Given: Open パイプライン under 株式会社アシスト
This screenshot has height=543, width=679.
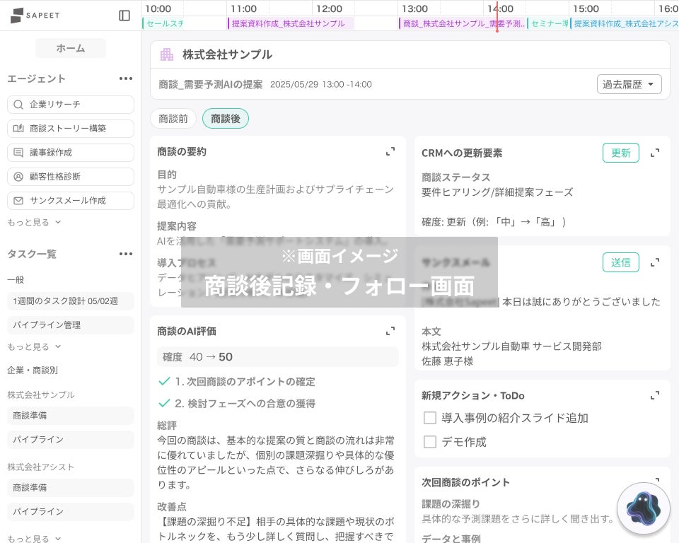Looking at the screenshot, I should [x=71, y=511].
